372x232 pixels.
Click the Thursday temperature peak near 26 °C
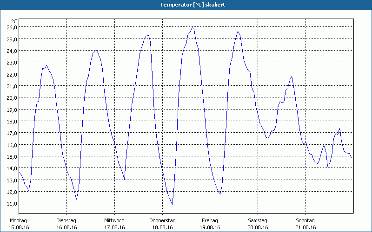point(193,28)
